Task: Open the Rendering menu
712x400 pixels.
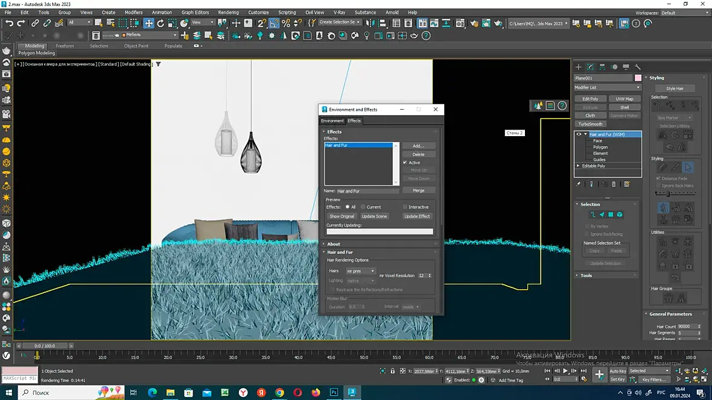Action: pos(228,12)
